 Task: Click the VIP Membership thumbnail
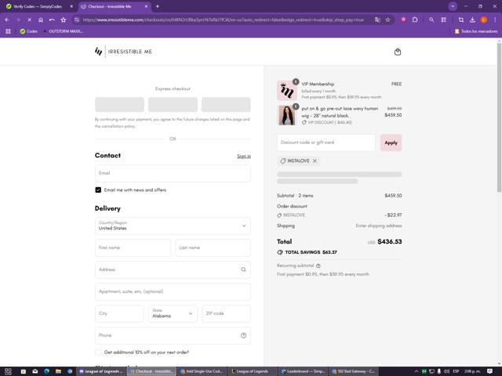pos(287,91)
